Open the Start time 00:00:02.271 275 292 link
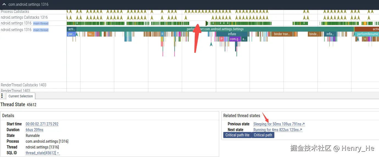 [x=42, y=124]
